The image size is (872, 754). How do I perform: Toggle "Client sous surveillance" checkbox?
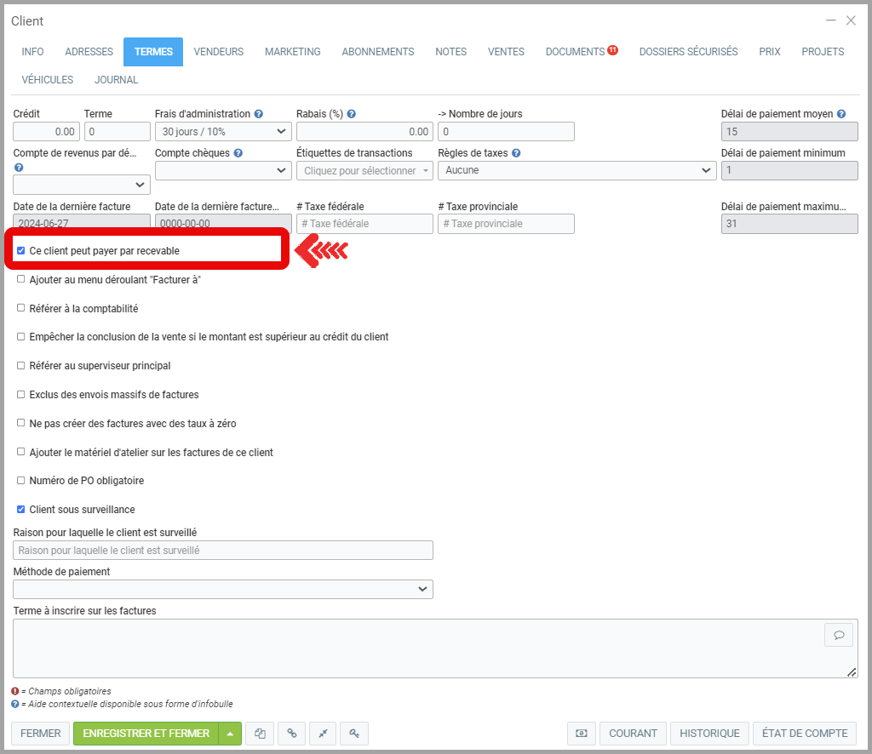click(21, 510)
